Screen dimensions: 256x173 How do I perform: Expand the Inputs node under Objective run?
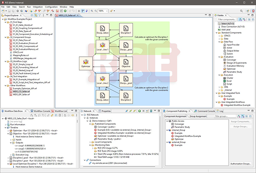click(11, 140)
